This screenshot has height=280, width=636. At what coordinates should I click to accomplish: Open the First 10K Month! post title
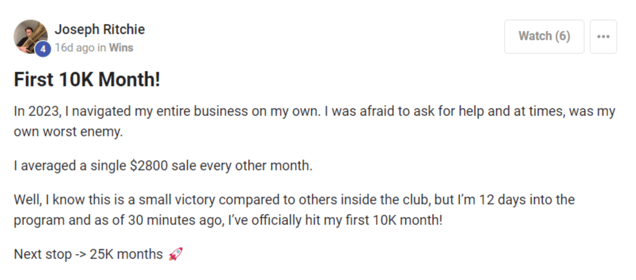point(87,79)
